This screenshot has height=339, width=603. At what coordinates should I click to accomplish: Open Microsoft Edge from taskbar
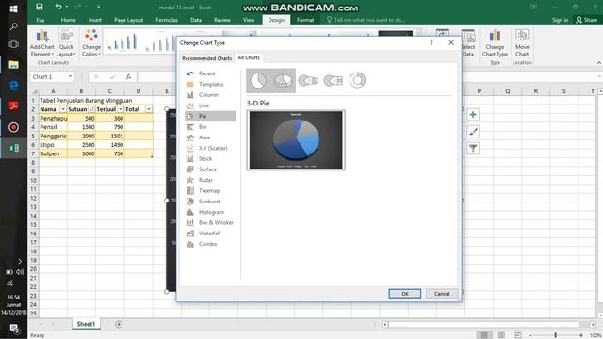[x=13, y=86]
